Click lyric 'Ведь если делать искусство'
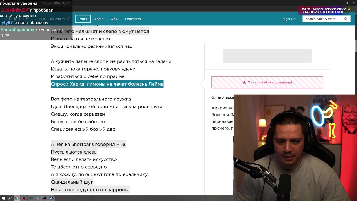This screenshot has height=201, width=357. coord(84,159)
